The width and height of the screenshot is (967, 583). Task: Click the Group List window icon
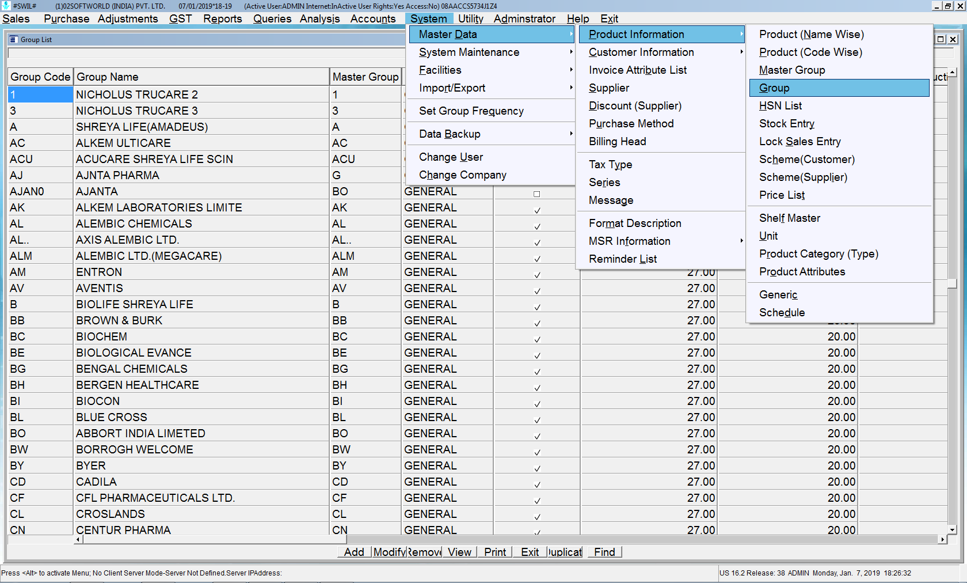(x=13, y=39)
